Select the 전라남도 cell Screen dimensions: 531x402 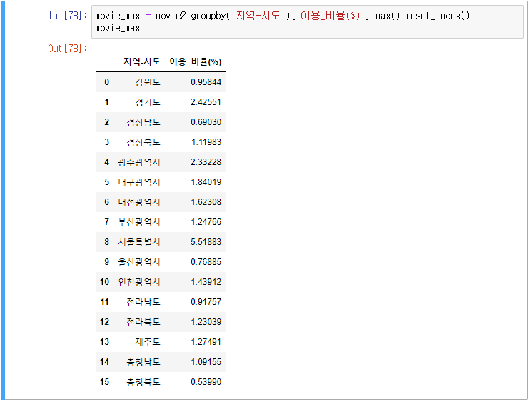click(x=143, y=302)
